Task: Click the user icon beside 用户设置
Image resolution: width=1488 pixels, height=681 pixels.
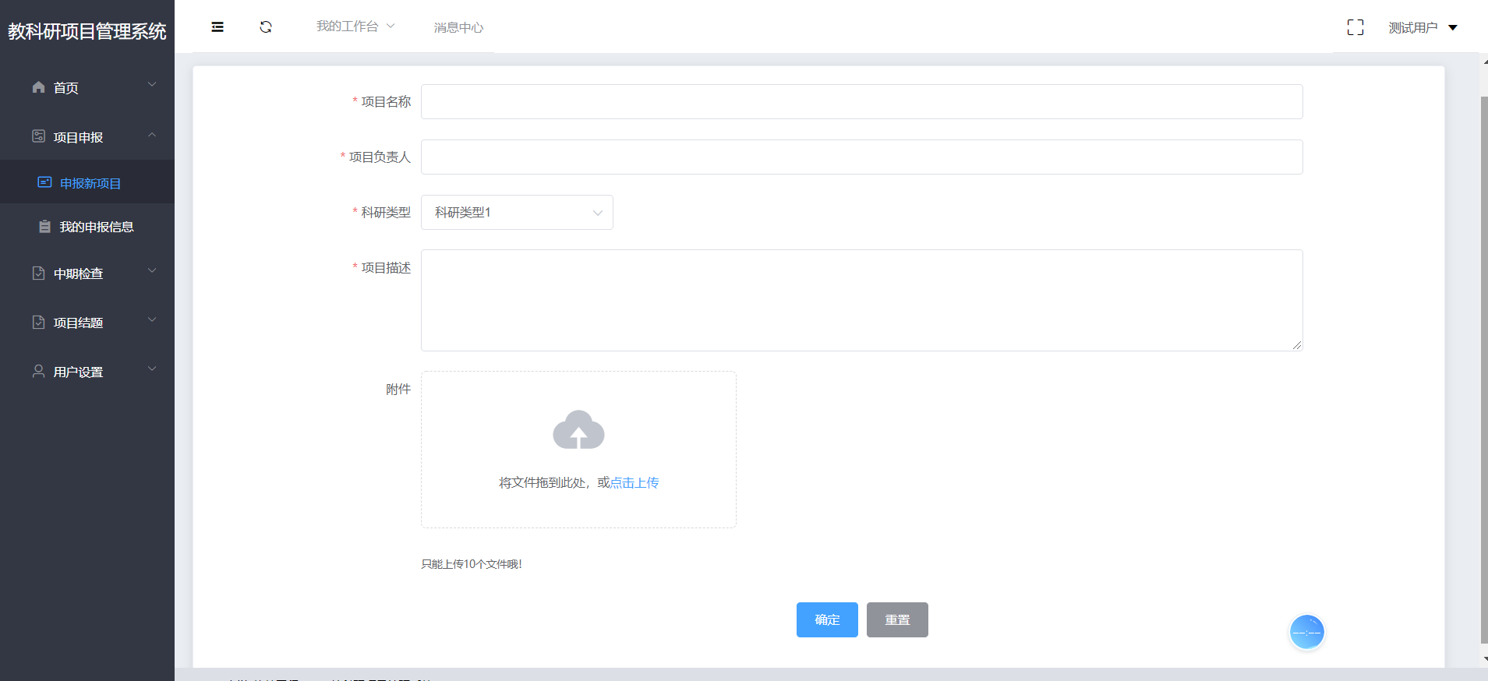Action: pos(38,372)
